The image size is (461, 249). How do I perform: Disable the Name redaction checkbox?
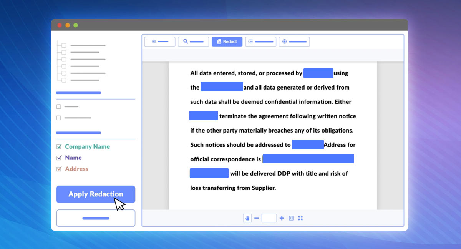click(59, 158)
